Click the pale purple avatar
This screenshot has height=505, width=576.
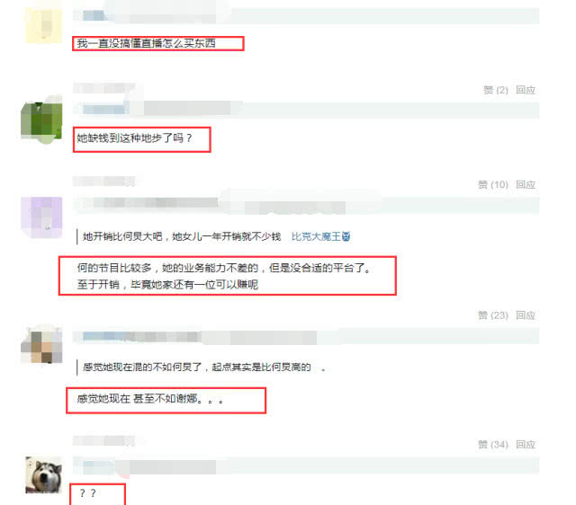point(41,217)
